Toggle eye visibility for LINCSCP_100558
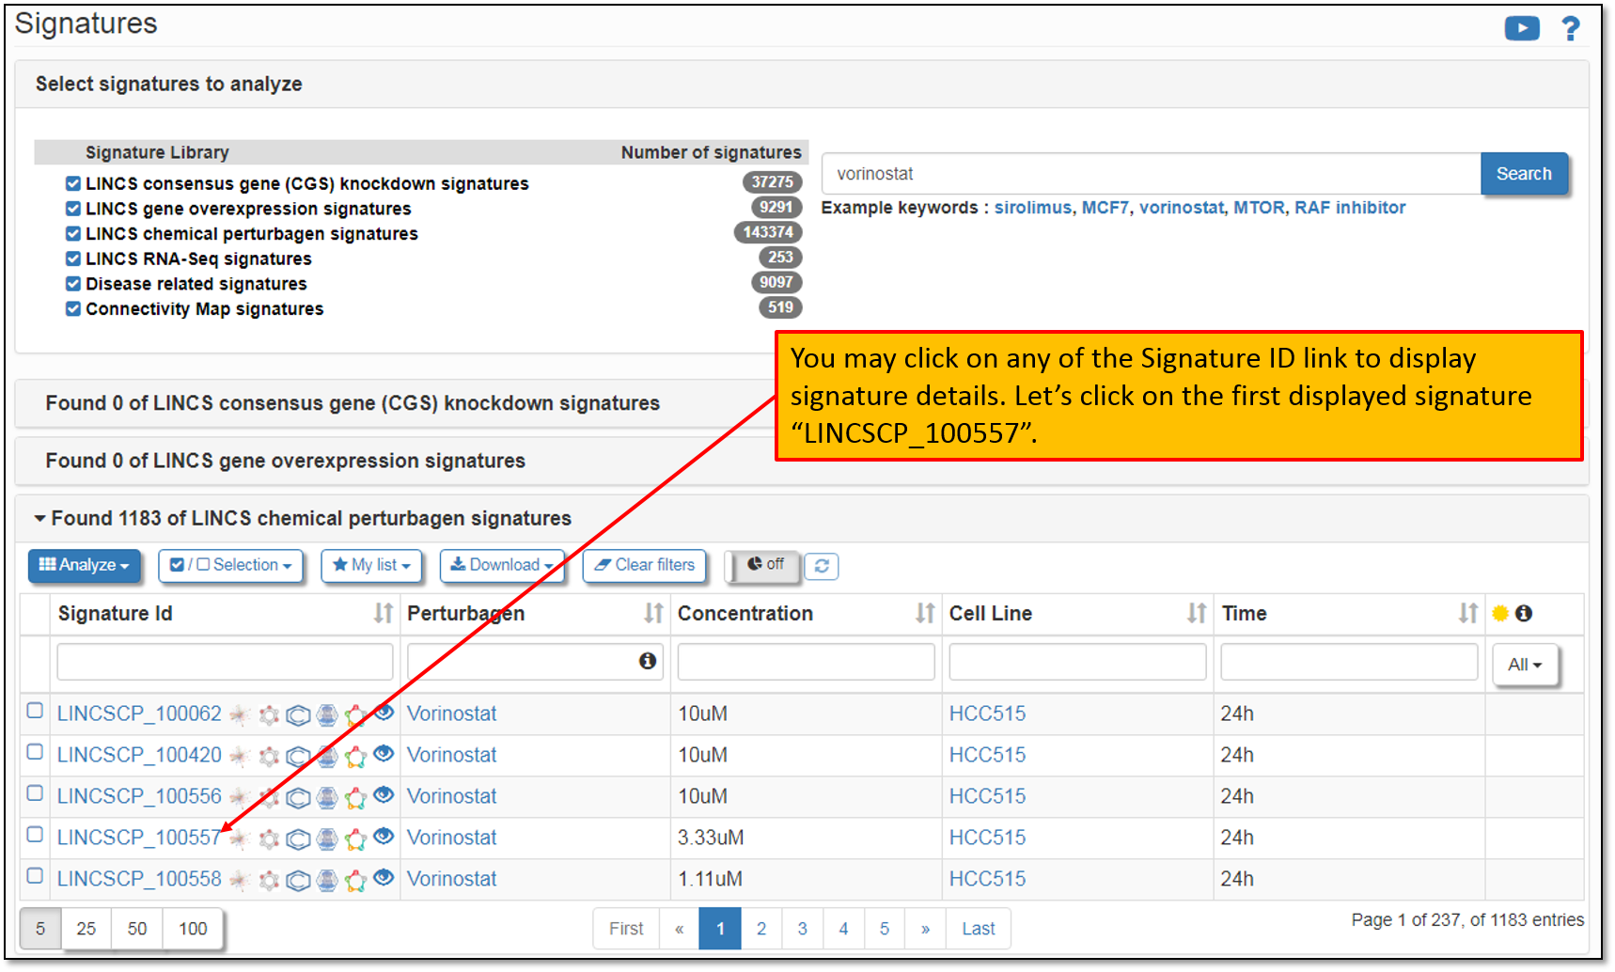Viewport: 1615px width, 972px height. coord(384,877)
